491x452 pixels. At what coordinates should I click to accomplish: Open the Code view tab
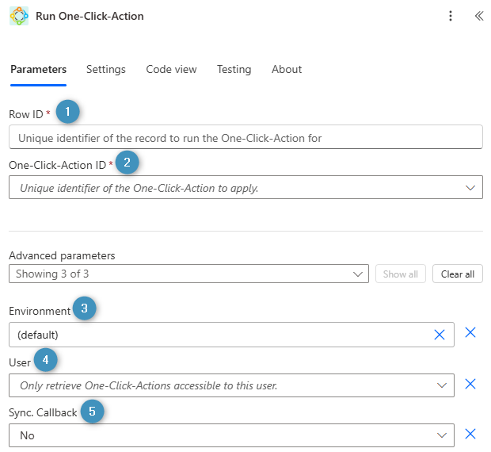(171, 69)
